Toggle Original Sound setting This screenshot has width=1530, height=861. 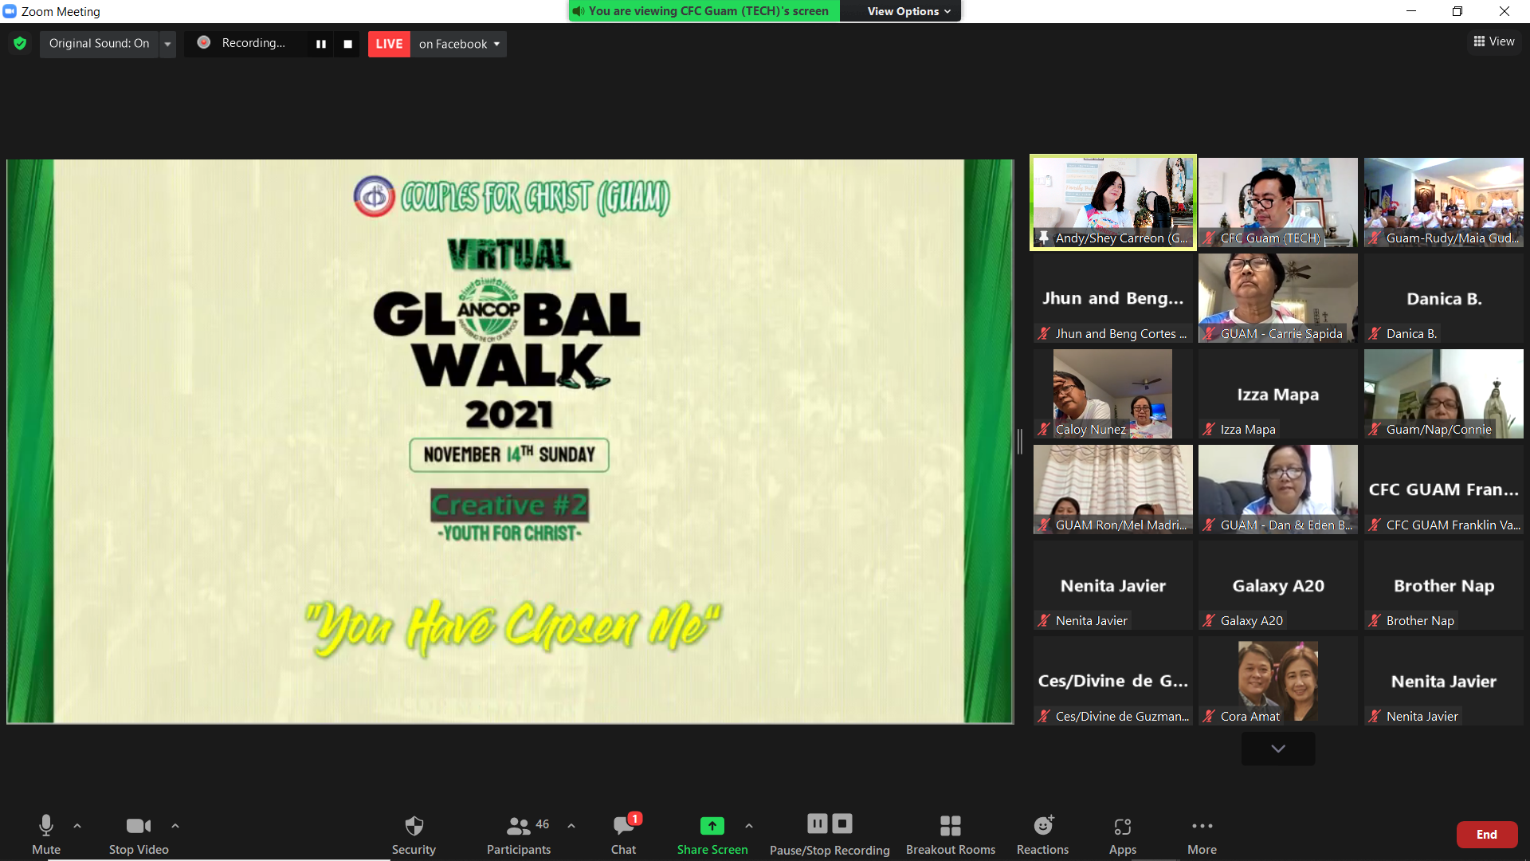coord(99,43)
